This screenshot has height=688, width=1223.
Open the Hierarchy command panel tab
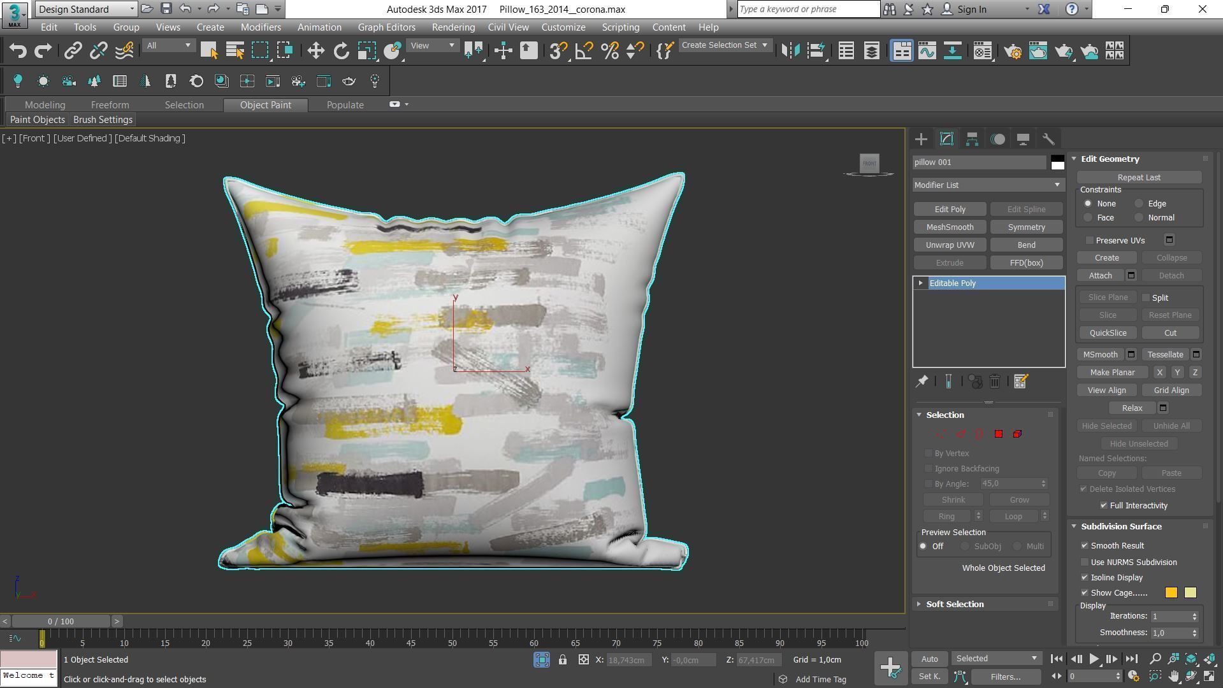pos(972,139)
